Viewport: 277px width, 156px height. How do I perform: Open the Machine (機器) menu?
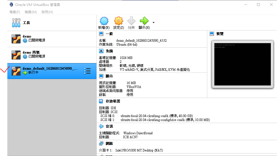pos(31,12)
